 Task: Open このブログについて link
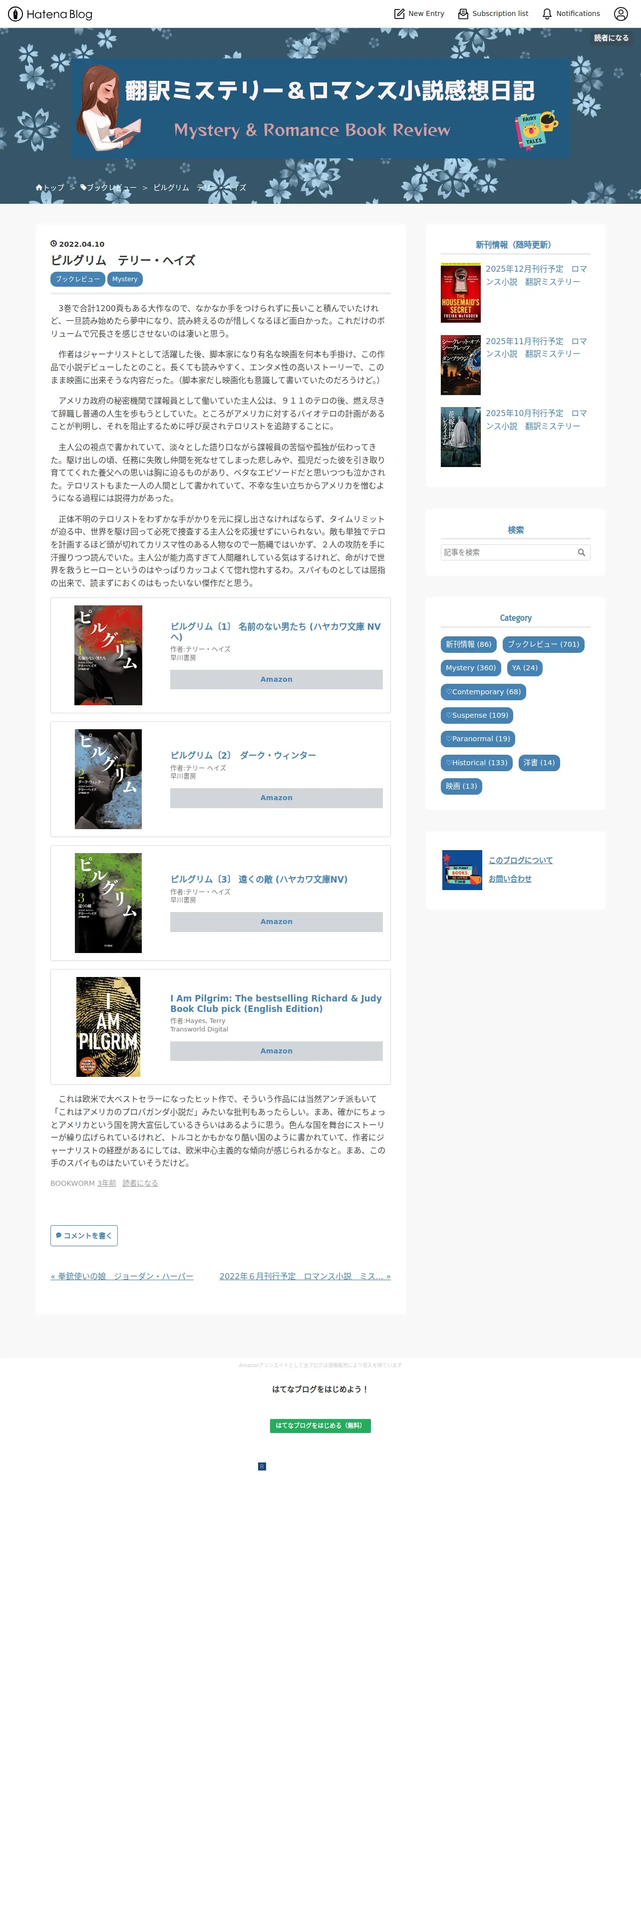coord(521,861)
